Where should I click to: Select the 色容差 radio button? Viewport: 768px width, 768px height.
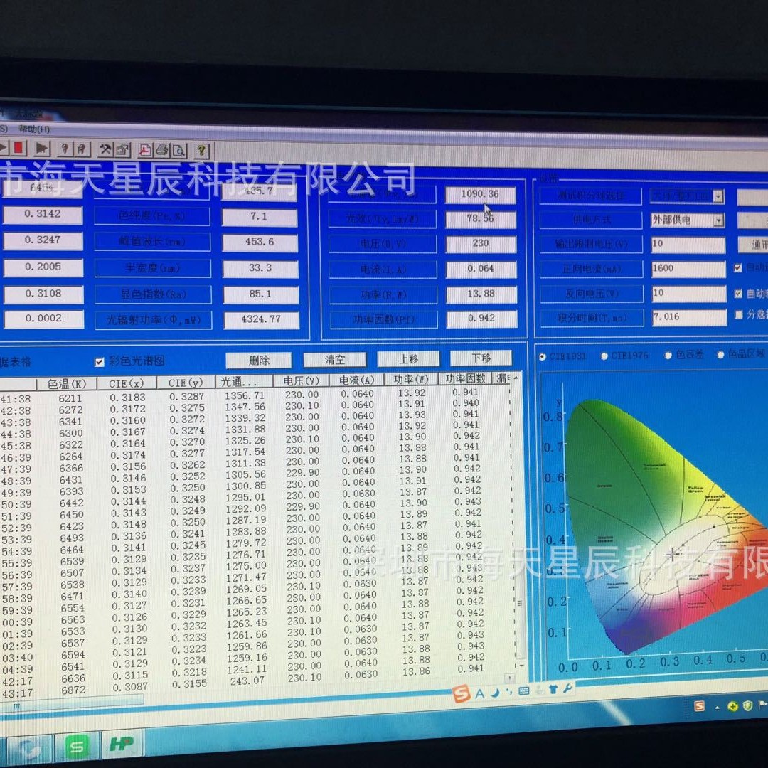668,355
